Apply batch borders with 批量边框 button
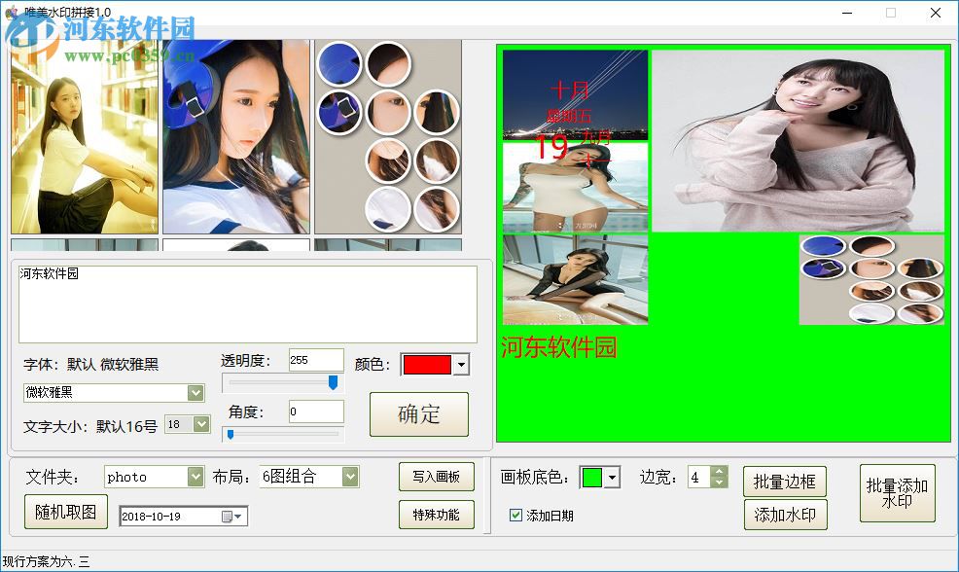This screenshot has width=959, height=572. 786,481
